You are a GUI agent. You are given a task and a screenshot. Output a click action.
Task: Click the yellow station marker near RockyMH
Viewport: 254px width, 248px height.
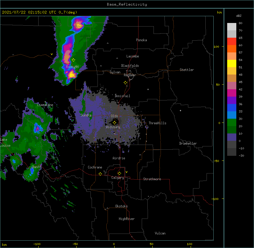pos(73,60)
